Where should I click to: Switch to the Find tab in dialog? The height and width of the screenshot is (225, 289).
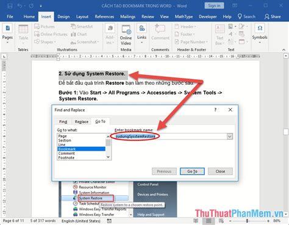(63, 121)
